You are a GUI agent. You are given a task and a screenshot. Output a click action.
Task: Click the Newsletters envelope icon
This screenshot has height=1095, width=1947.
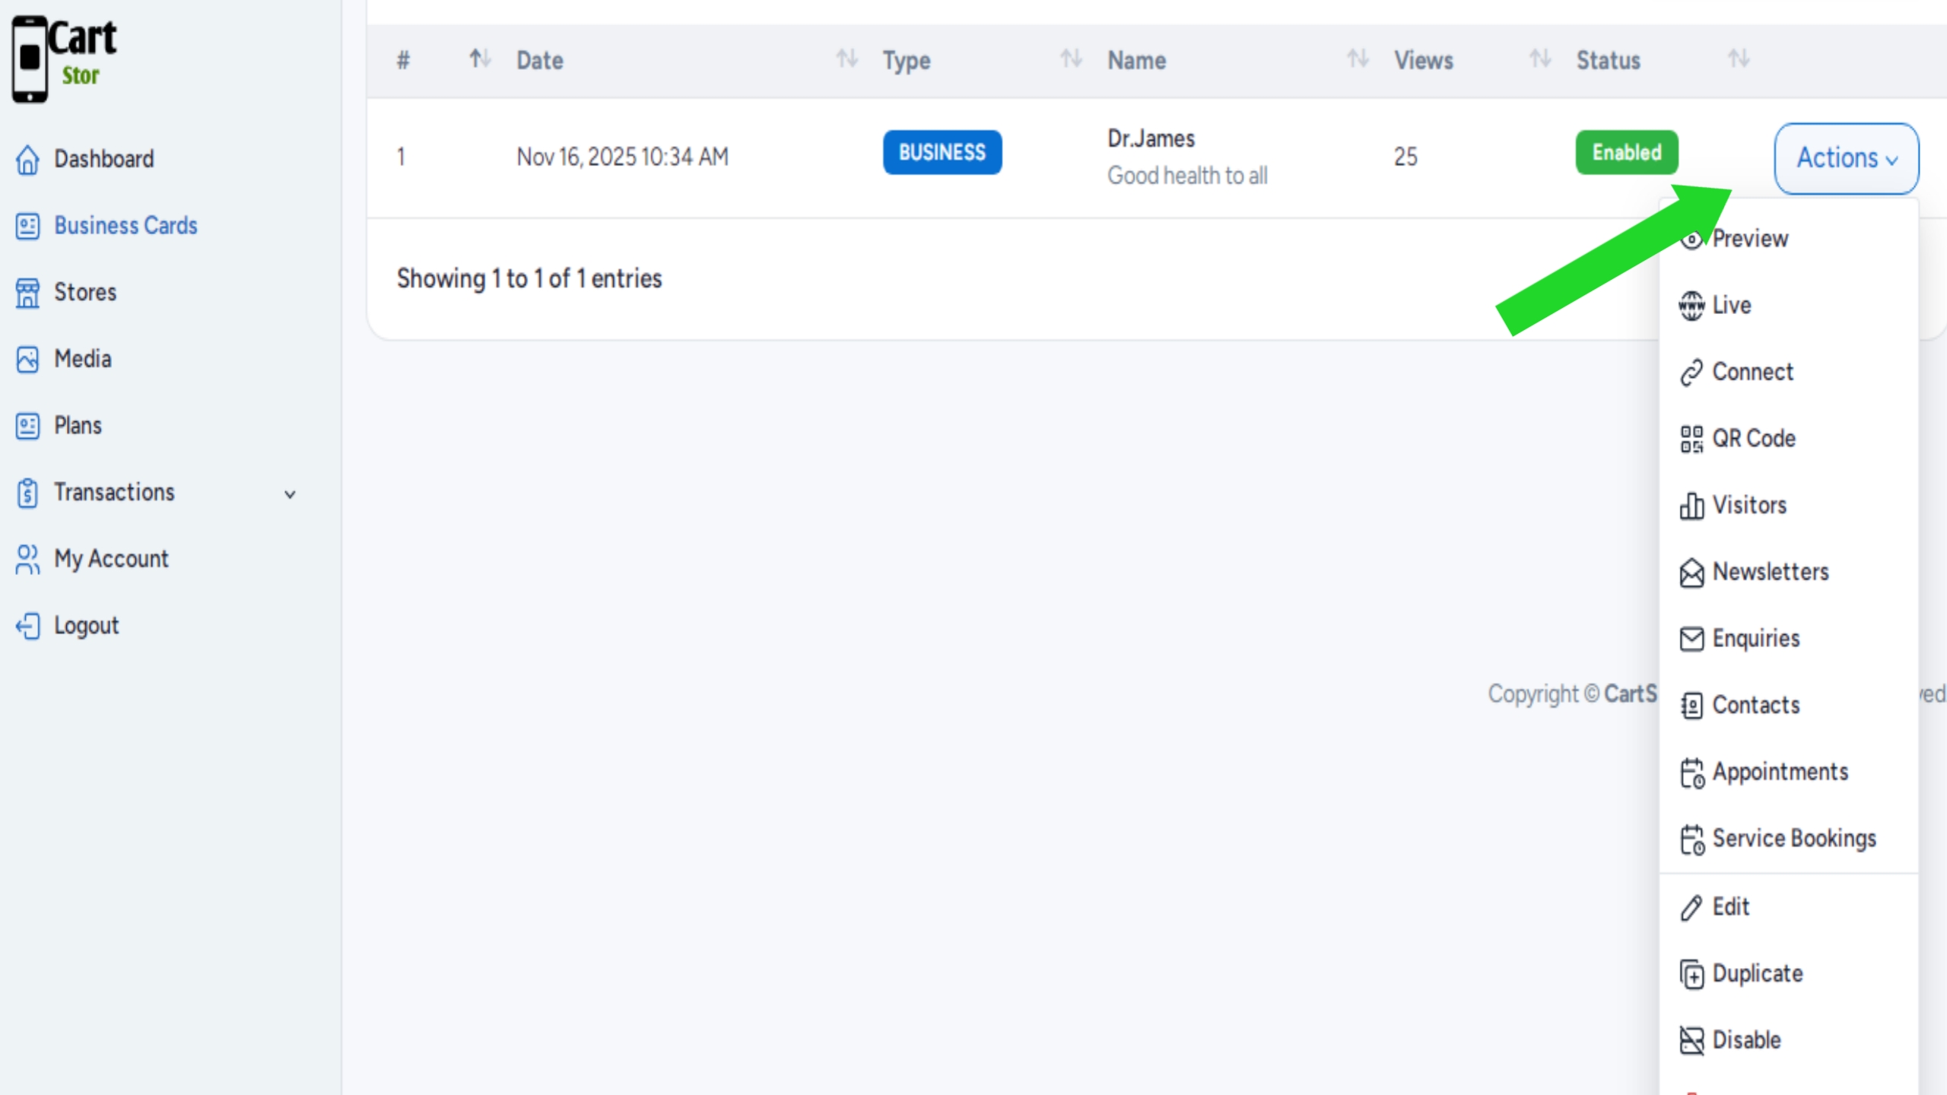(1691, 573)
